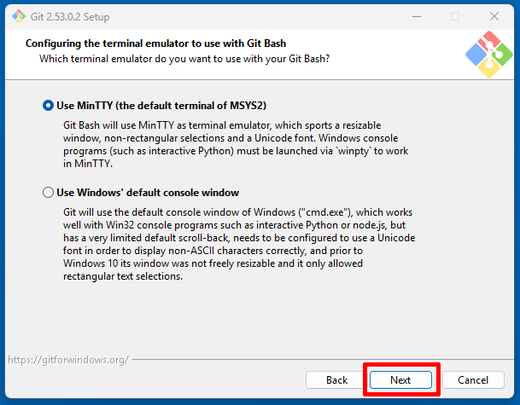
Task: Go back to the previous setup page
Action: pos(336,379)
